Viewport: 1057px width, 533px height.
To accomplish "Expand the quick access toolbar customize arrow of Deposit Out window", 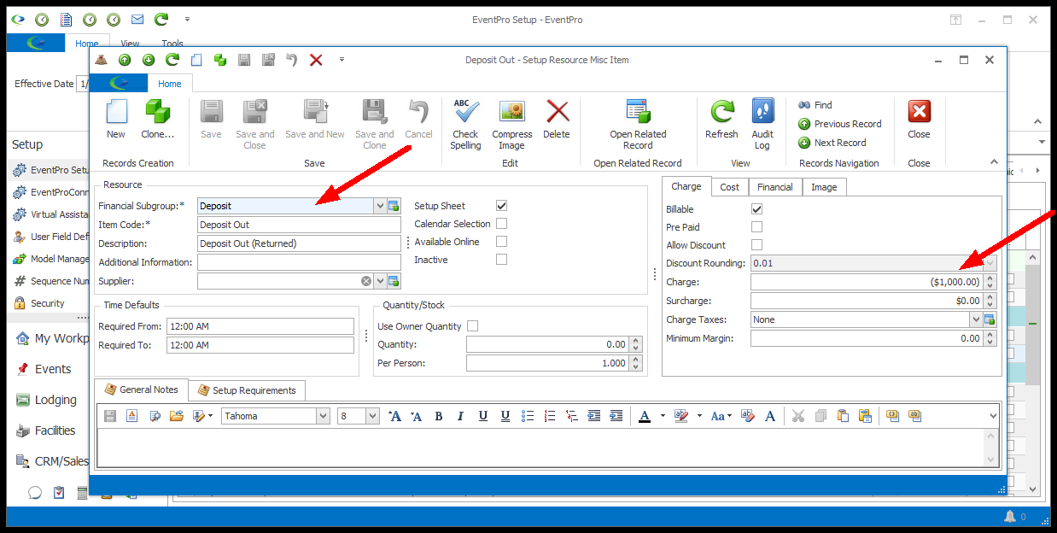I will click(342, 60).
